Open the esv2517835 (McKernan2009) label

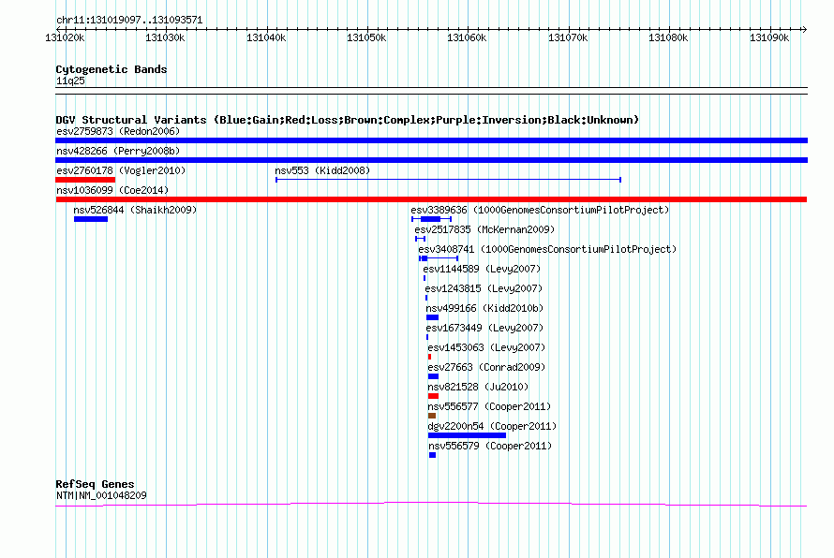[x=484, y=229]
